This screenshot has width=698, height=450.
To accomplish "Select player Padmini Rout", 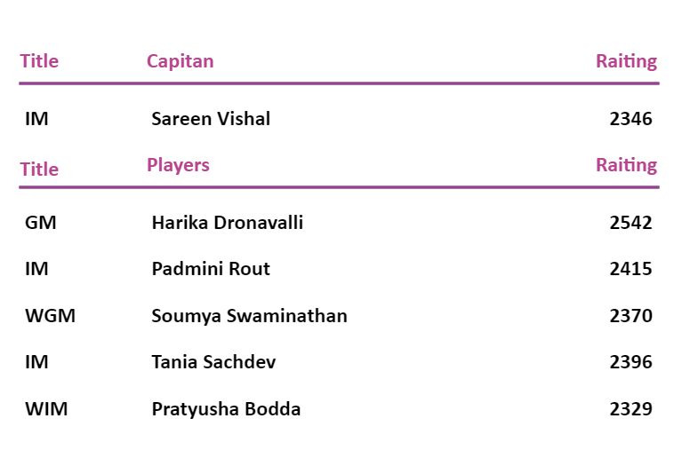I will pos(211,269).
